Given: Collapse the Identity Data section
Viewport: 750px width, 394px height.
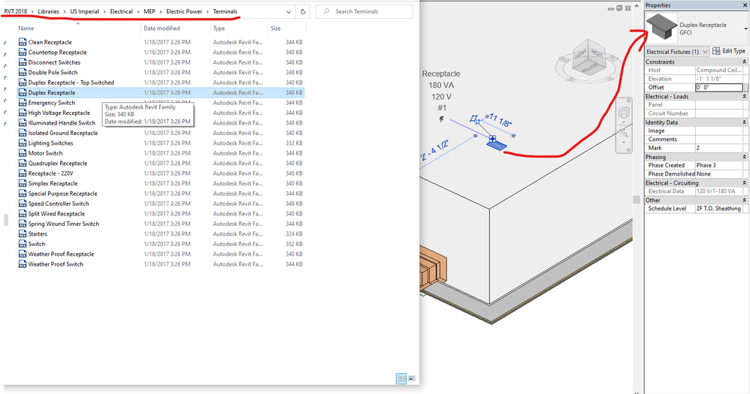Looking at the screenshot, I should click(x=744, y=122).
